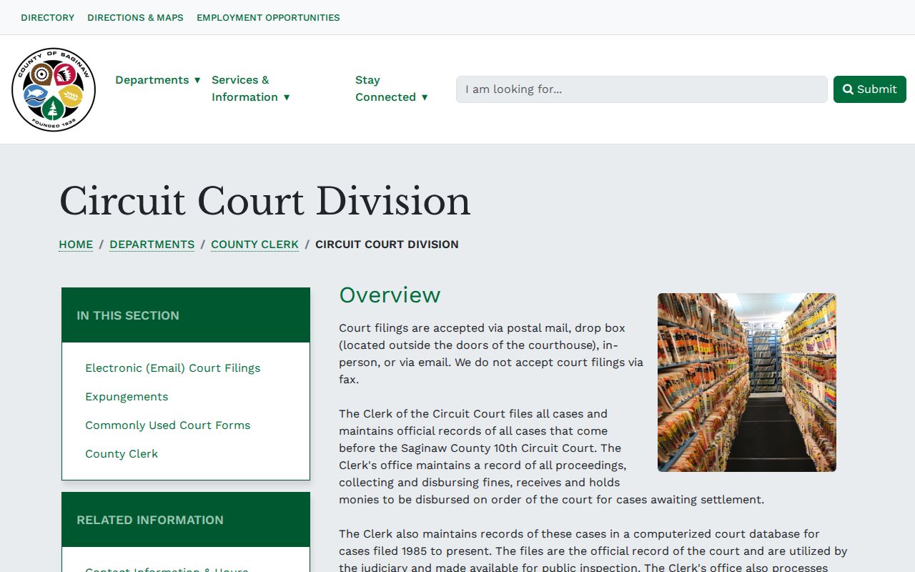Expand Services & Information dropdown
915x572 pixels.
[251, 89]
